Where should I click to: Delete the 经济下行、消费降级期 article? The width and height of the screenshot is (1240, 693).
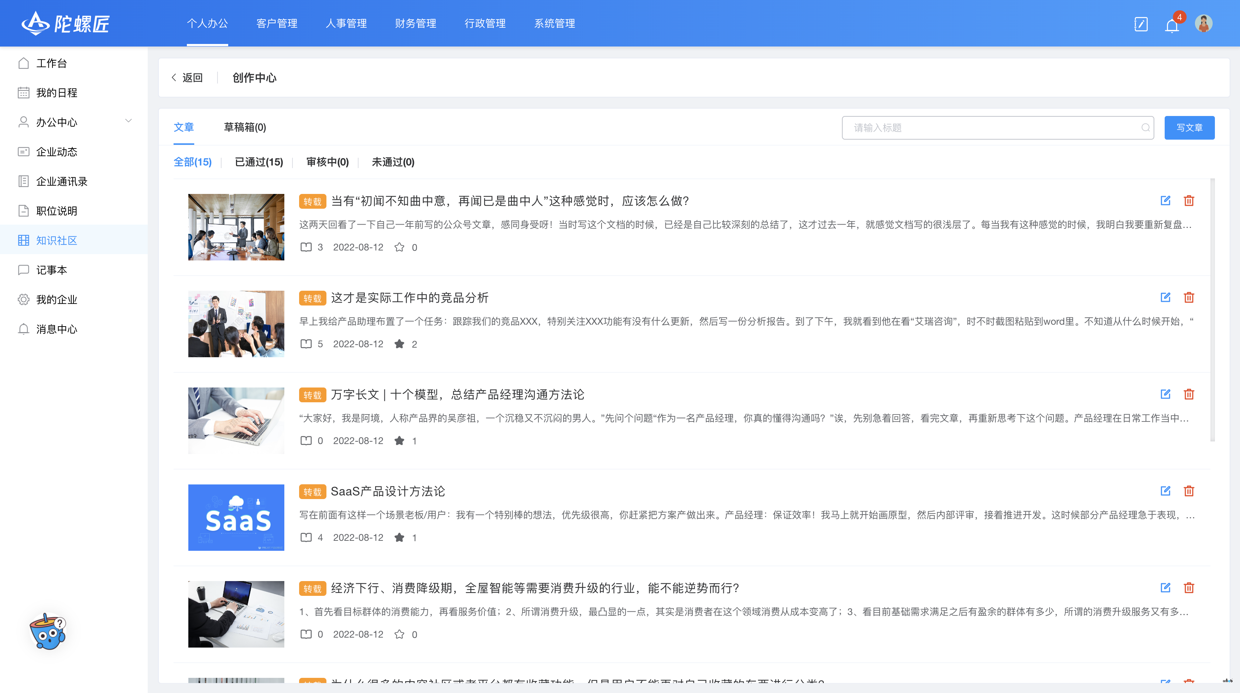1189,587
